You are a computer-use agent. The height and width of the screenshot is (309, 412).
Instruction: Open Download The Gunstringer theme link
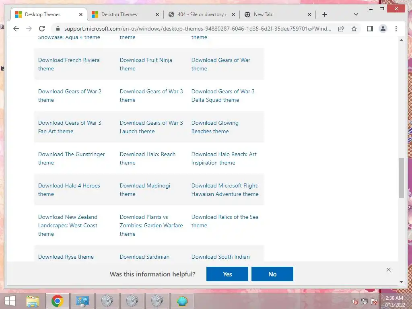coord(72,159)
